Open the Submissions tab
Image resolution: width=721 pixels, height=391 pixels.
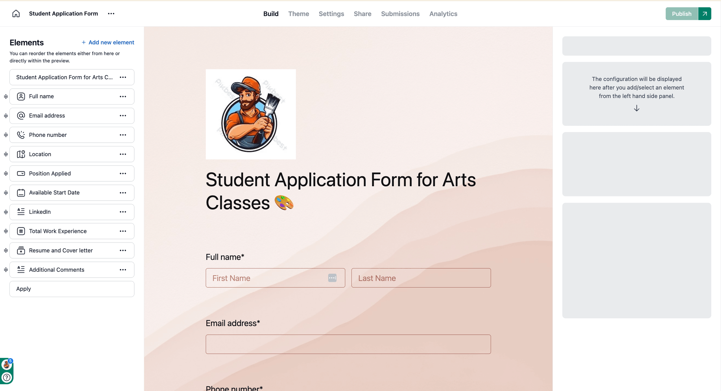400,14
